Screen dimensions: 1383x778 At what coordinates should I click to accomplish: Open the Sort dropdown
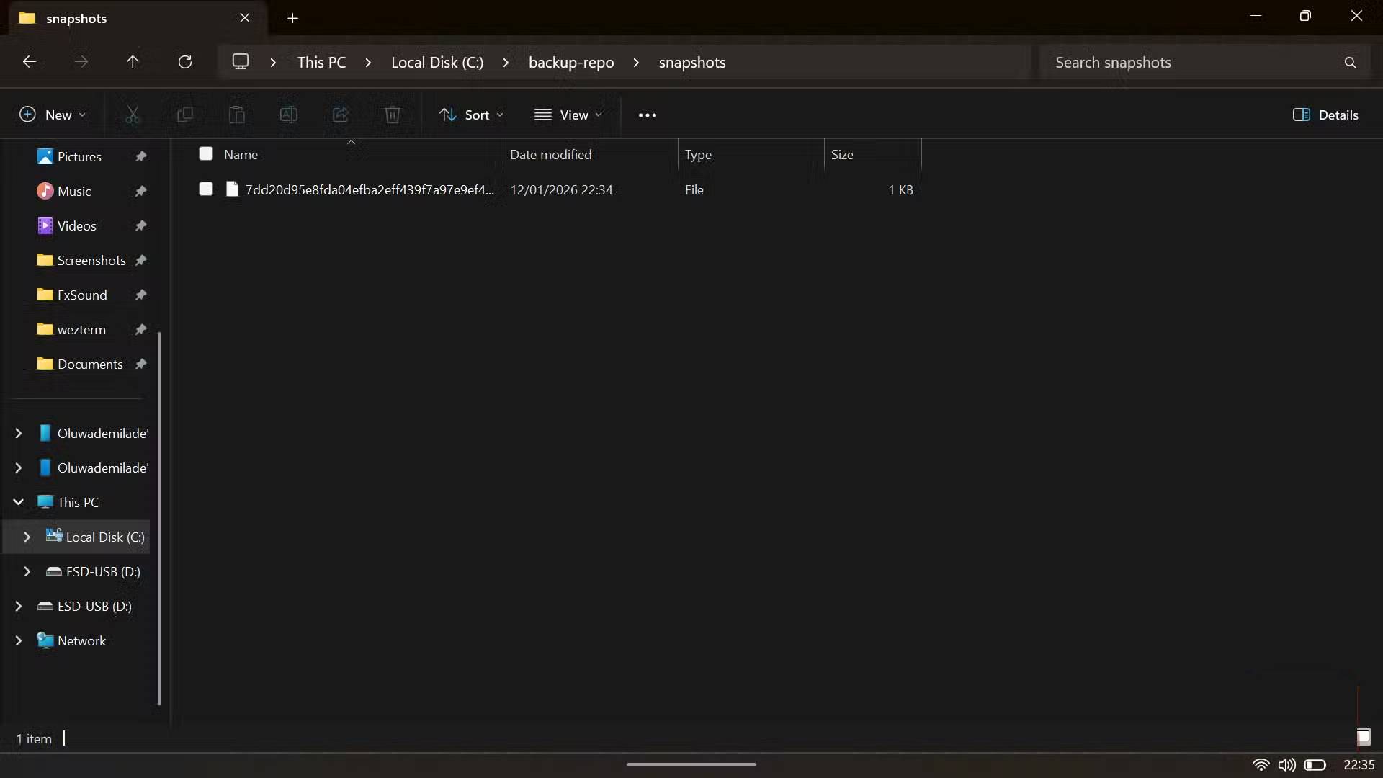click(x=471, y=115)
